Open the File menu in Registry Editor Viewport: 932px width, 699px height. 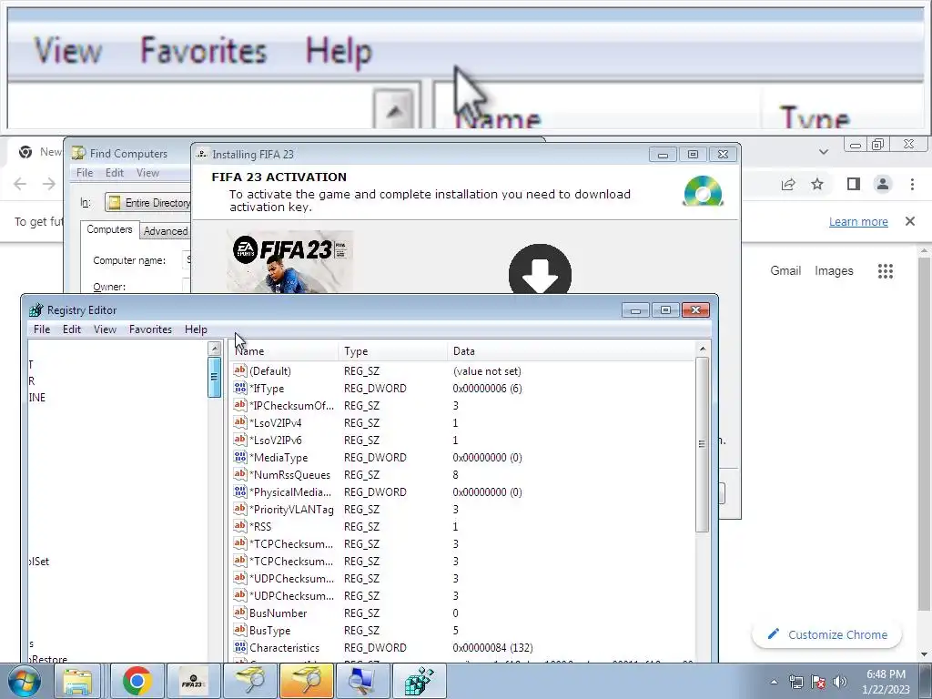(x=42, y=329)
